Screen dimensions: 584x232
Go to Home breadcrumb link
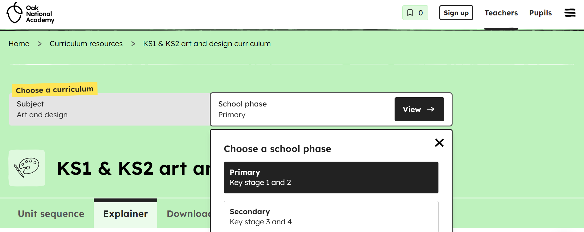click(19, 44)
